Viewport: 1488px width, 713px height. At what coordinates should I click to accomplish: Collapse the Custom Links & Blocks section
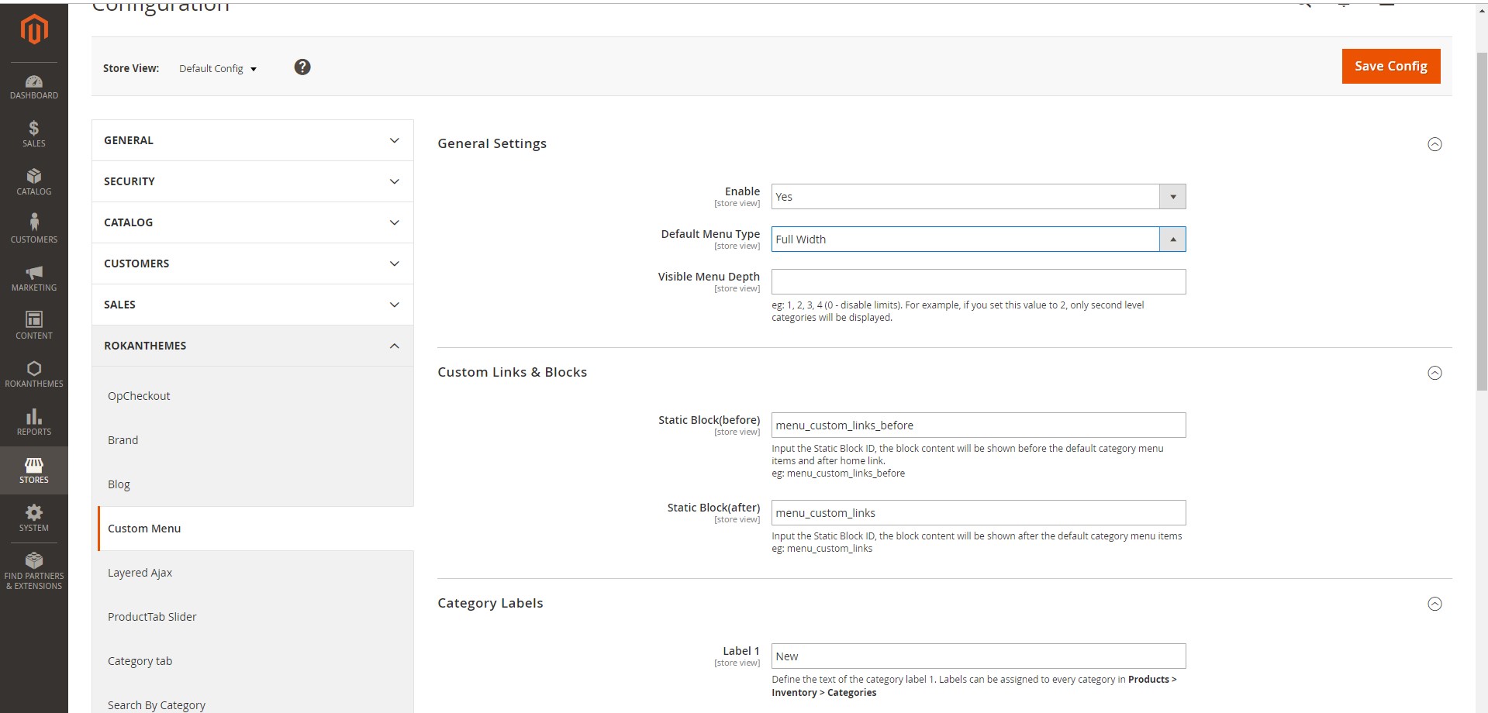(x=1434, y=373)
